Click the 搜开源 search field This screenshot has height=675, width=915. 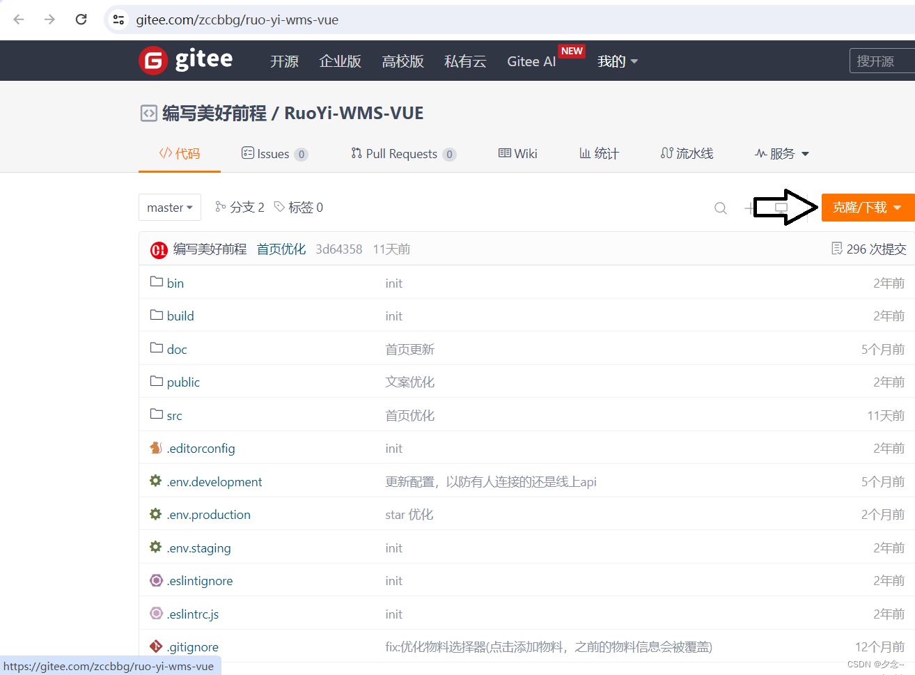pyautogui.click(x=882, y=61)
